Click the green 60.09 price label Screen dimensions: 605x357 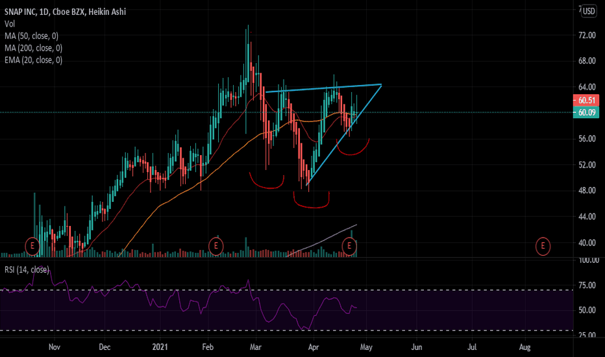pyautogui.click(x=586, y=112)
